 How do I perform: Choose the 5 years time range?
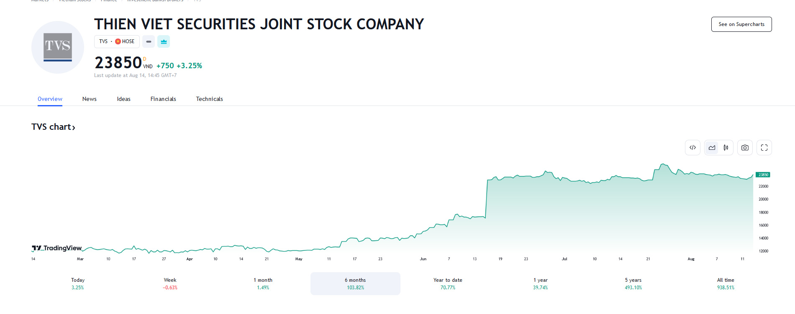(633, 283)
